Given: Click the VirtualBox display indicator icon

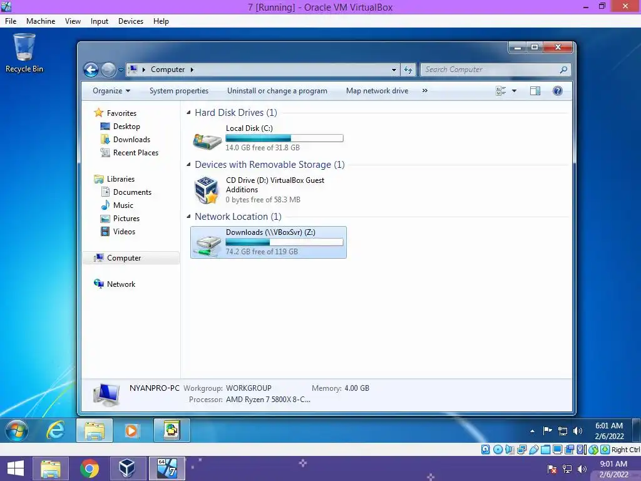Looking at the screenshot, I should 557,450.
